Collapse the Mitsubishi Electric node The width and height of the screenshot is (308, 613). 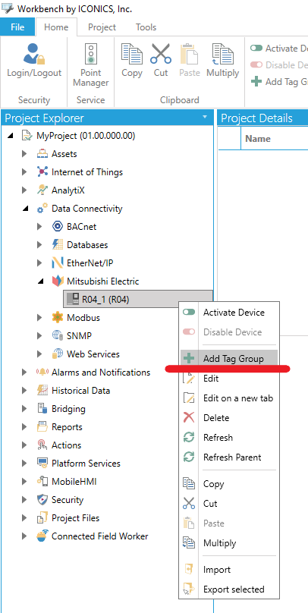pos(40,282)
